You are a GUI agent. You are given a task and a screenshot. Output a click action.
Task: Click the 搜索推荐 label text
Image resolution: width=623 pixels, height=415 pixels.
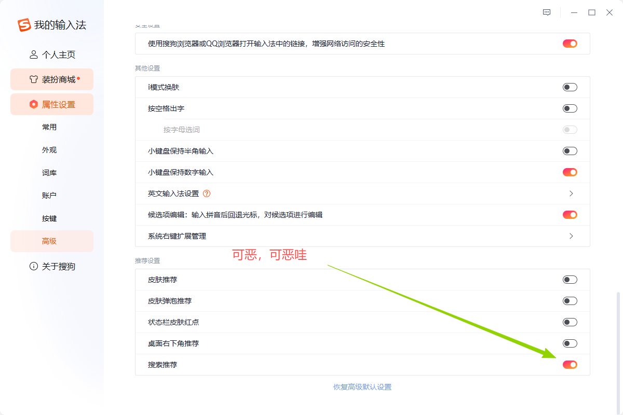[162, 365]
